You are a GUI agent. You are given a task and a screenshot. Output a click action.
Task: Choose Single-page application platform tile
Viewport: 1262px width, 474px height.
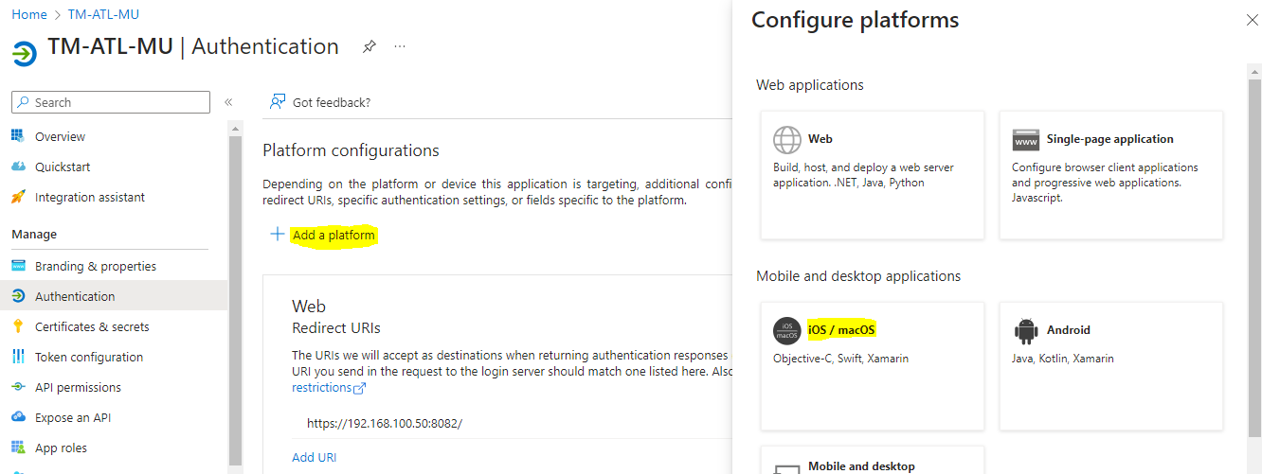tap(1110, 174)
